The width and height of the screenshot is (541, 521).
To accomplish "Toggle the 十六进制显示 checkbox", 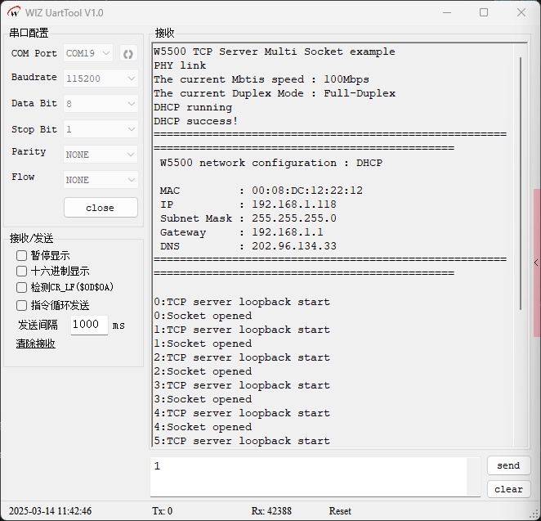I will [x=22, y=272].
